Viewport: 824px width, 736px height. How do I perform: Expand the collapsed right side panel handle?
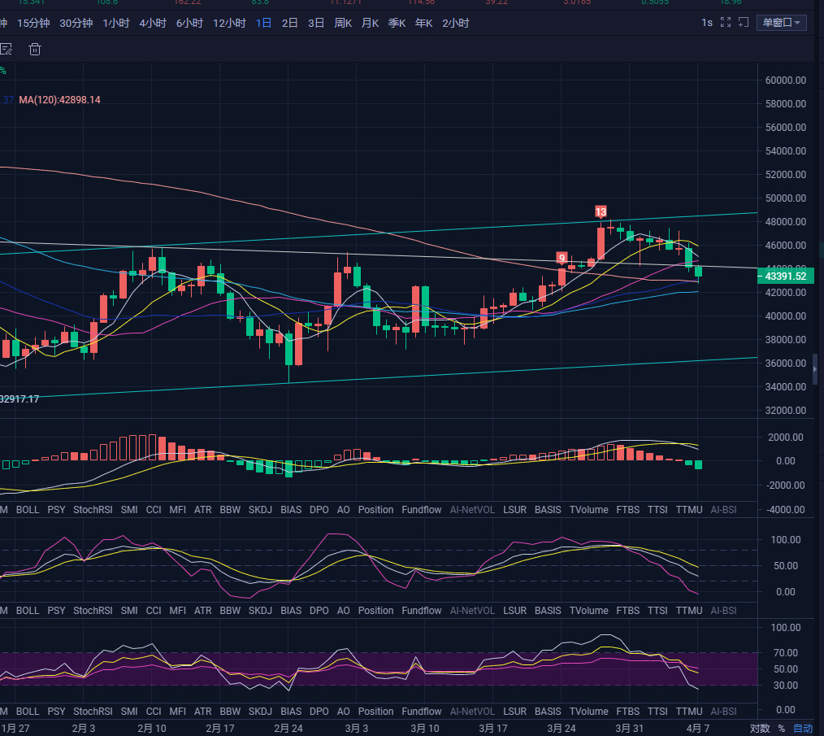coord(815,369)
